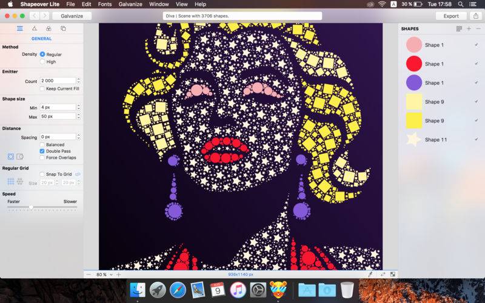
Task: Click the Spacing stepper arrows
Action: 79,137
